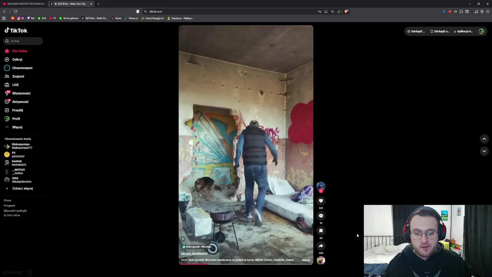Click the Szukaj search field
The height and width of the screenshot is (277, 492).
(x=23, y=41)
